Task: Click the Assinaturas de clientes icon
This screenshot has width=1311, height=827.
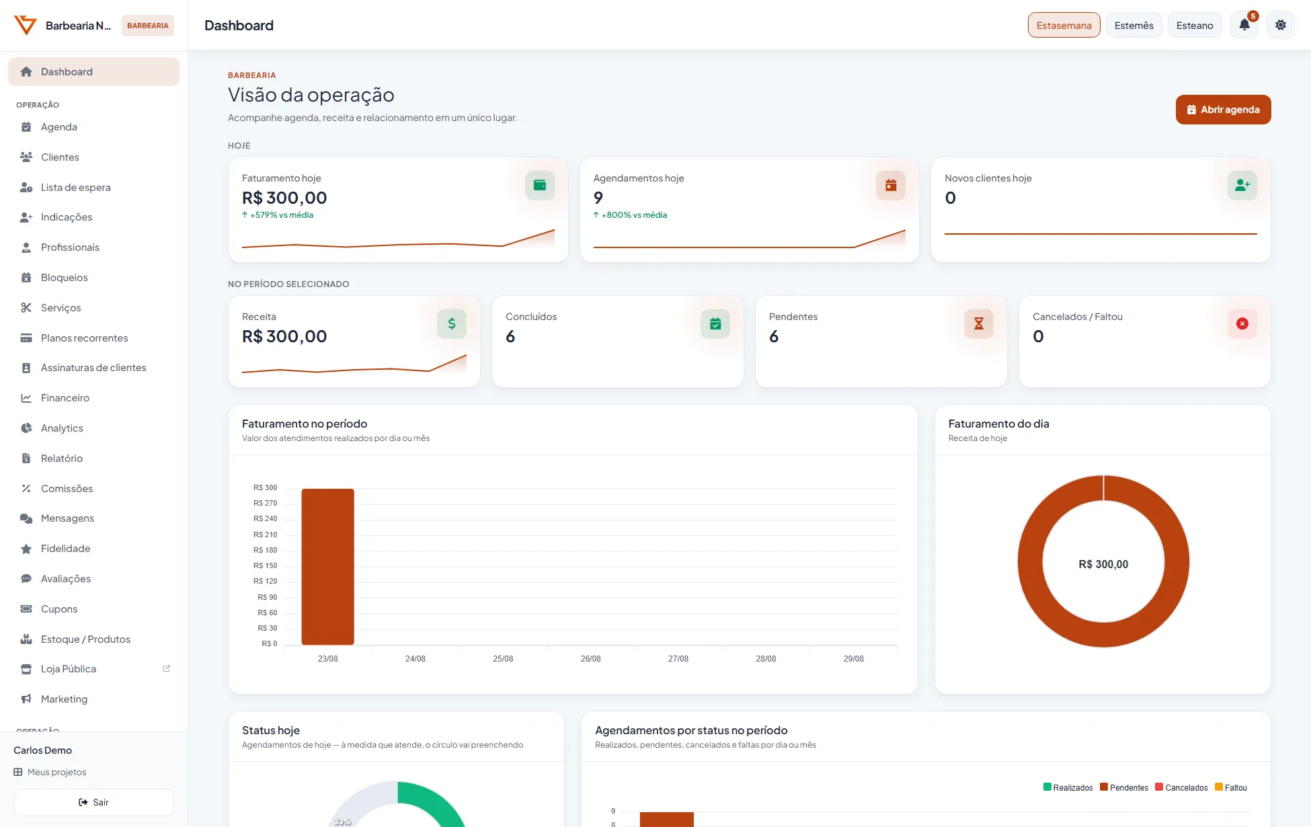Action: pos(26,368)
